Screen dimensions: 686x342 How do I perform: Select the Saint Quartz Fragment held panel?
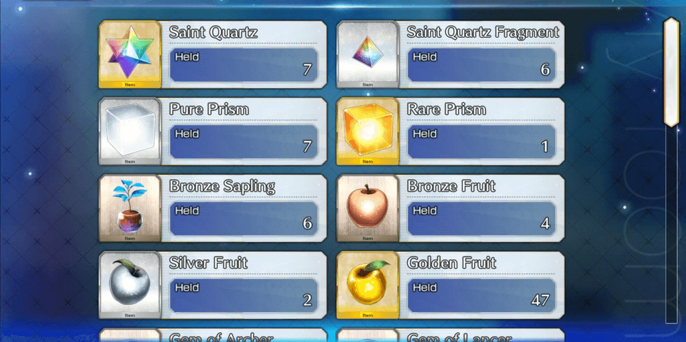point(481,65)
